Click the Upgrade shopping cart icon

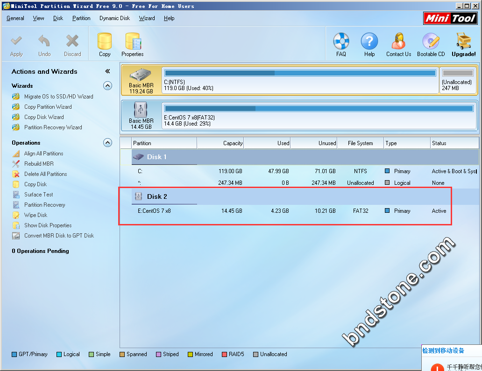pos(464,41)
